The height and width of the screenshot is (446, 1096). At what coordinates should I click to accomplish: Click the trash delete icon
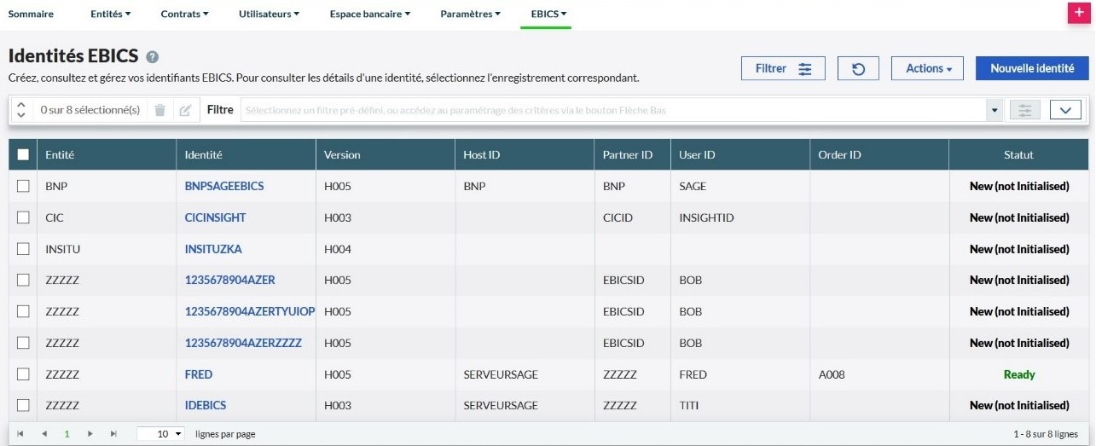pos(159,110)
